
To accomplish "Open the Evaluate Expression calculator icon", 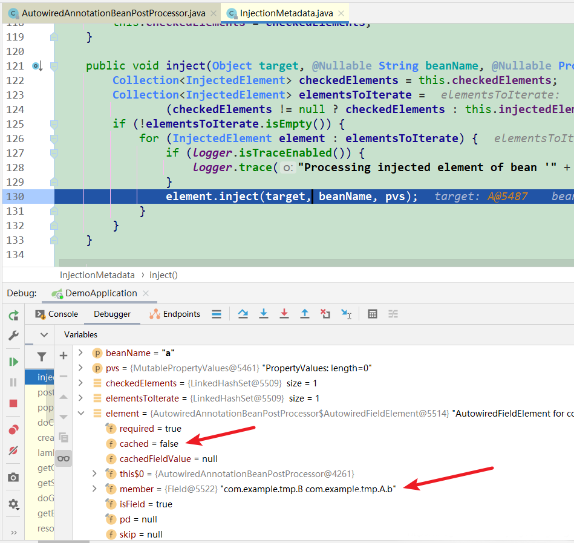I will click(373, 314).
